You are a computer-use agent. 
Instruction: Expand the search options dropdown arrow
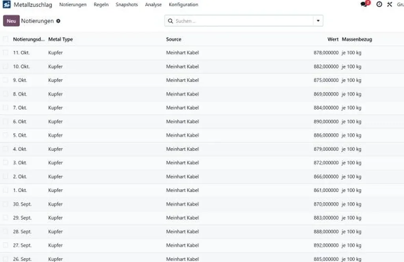pyautogui.click(x=318, y=21)
